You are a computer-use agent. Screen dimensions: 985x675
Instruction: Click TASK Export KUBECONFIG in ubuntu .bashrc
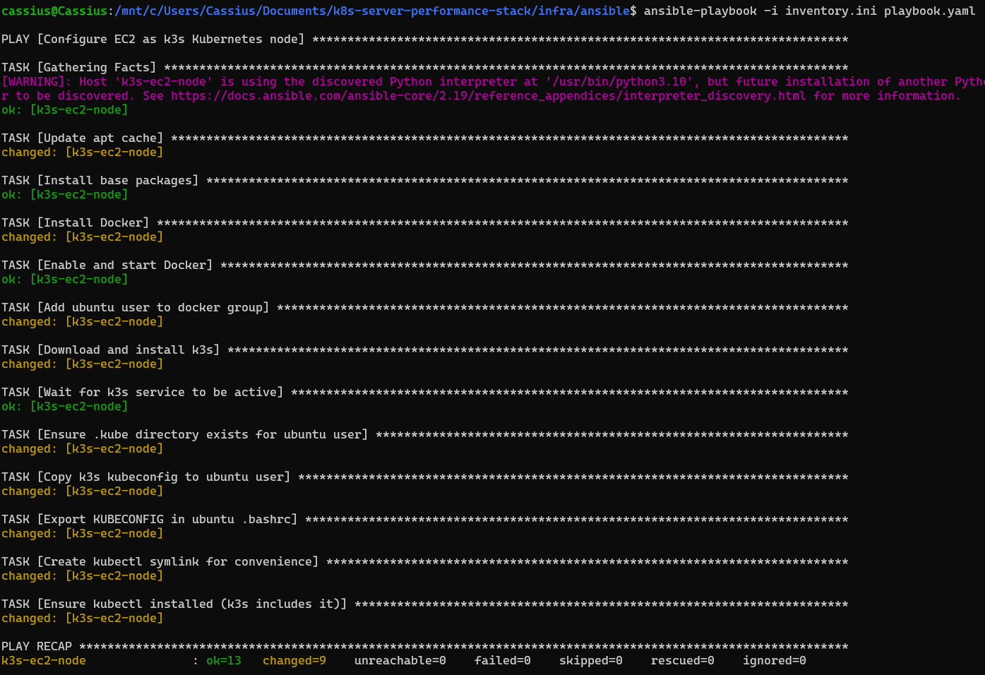[x=149, y=520]
